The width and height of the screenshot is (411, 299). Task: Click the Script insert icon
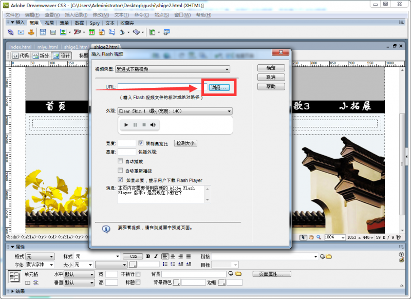click(x=137, y=32)
